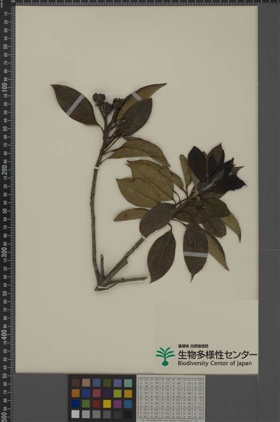Viewport: 280px width, 422px height.
Task: Click the 'Biodiversity Center of Japan' text
Action: pyautogui.click(x=215, y=363)
